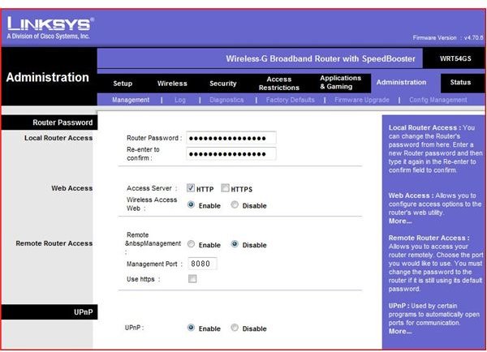This screenshot has width=487, height=352.
Task: Click the Administration page heading
Action: pos(48,77)
